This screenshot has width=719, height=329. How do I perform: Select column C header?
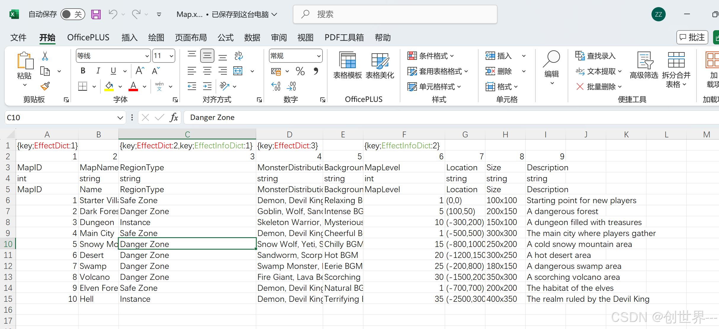[187, 134]
